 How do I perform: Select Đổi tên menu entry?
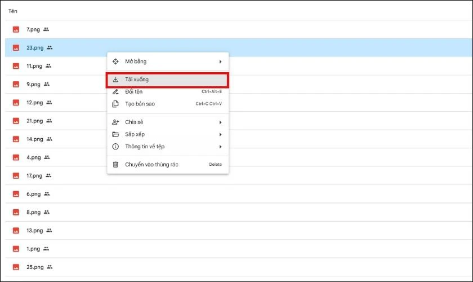[x=134, y=91]
